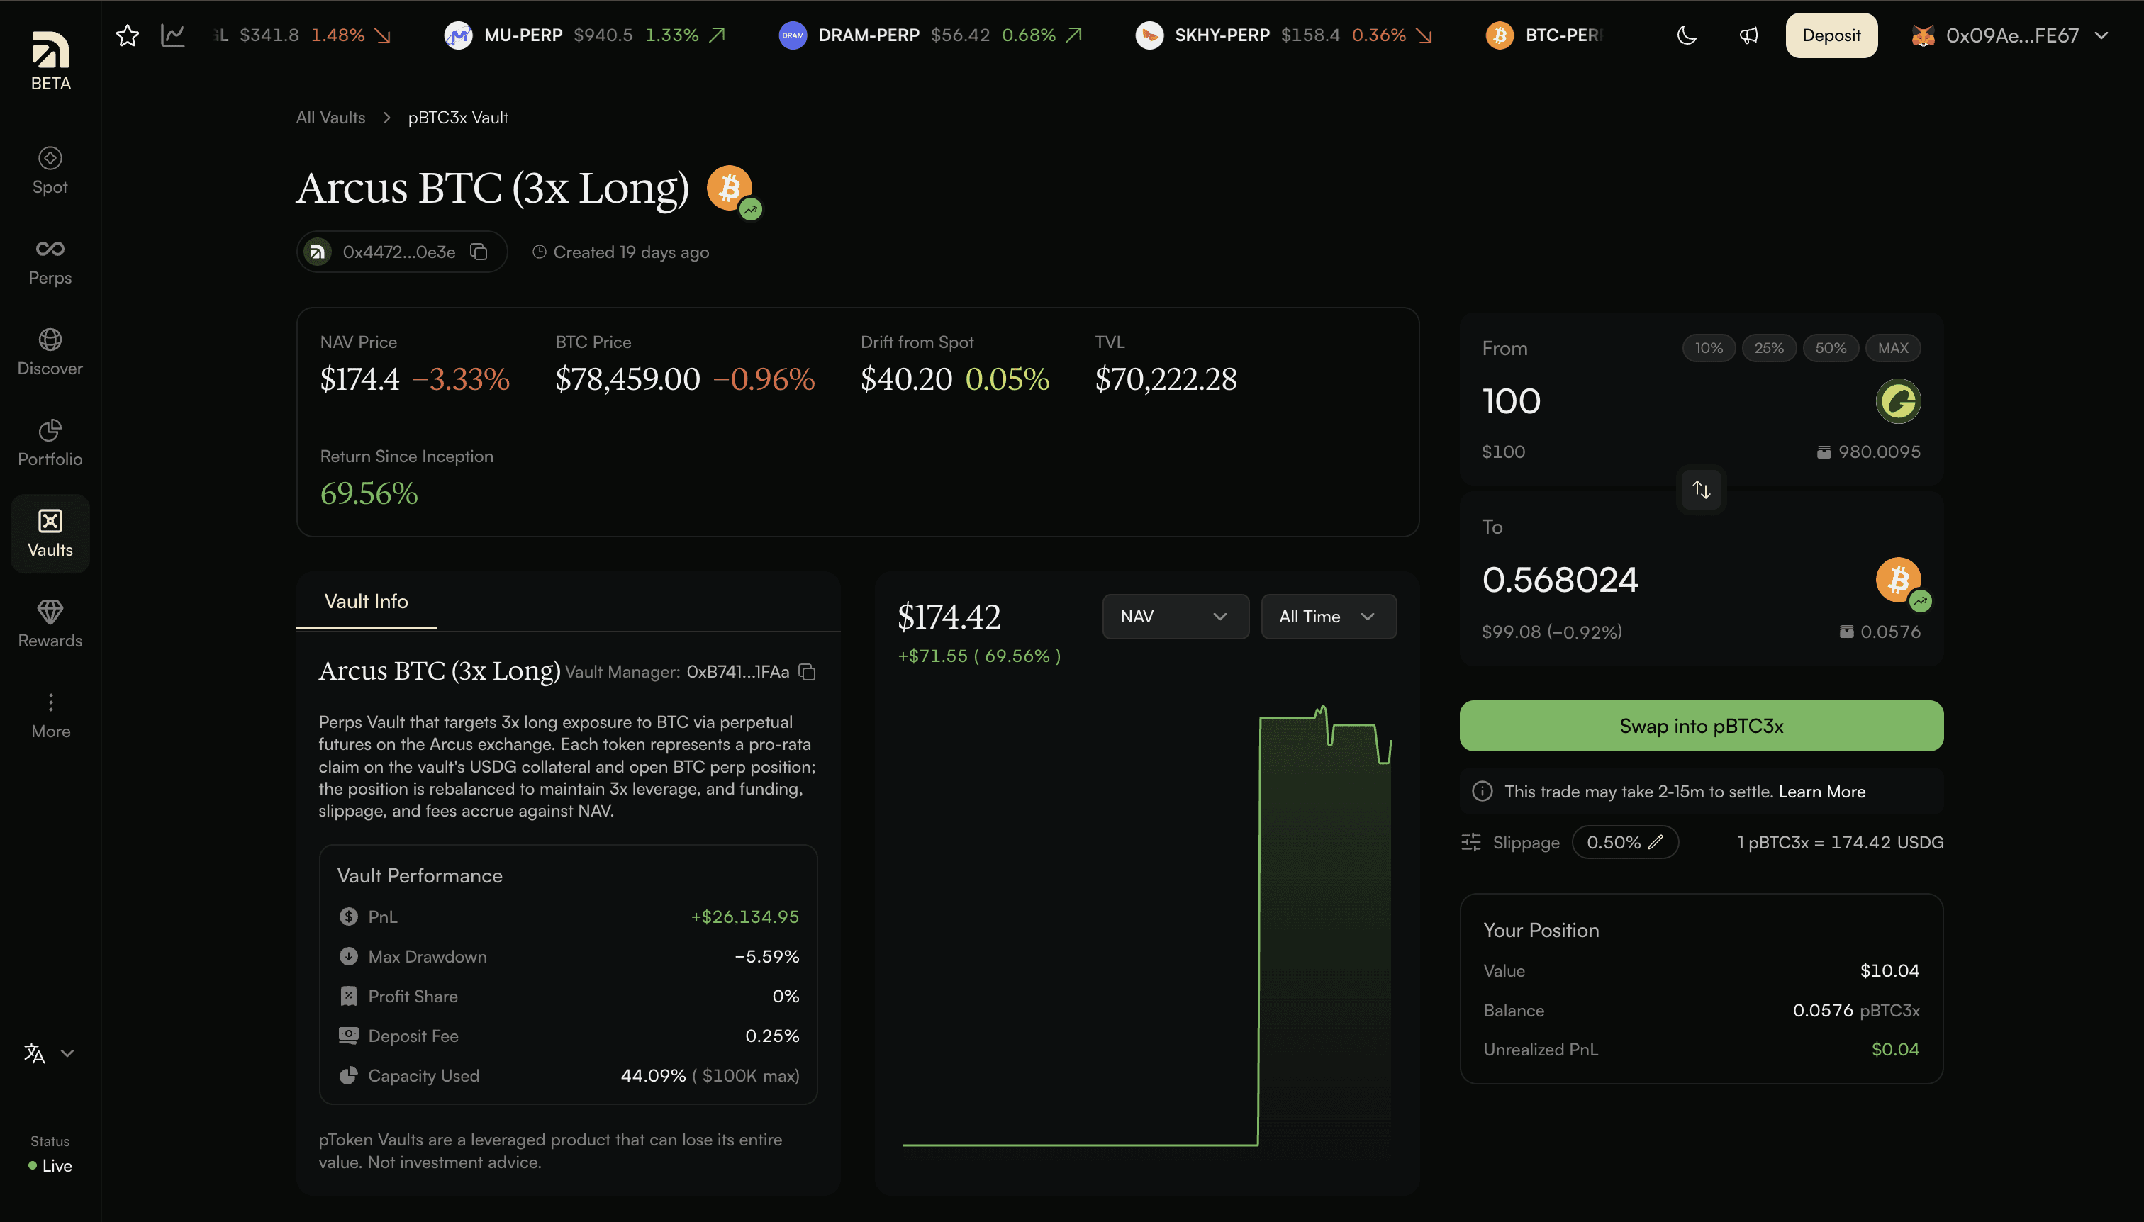Open the All Time range dropdown
This screenshot has height=1222, width=2144.
coord(1329,616)
